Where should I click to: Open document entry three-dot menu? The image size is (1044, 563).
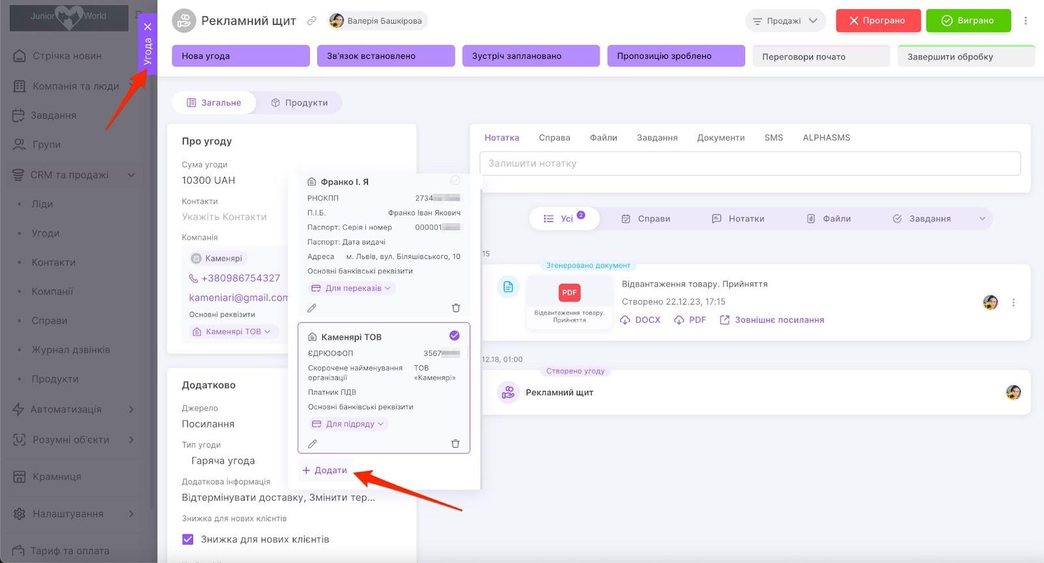point(1013,303)
